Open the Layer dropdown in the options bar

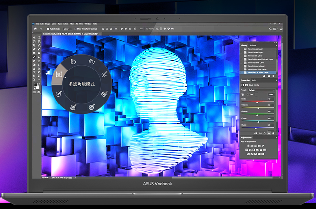coord(66,29)
